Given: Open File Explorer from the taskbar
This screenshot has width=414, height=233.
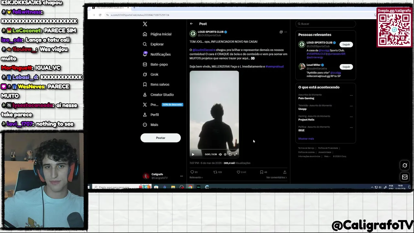Looking at the screenshot, I should point(173,187).
